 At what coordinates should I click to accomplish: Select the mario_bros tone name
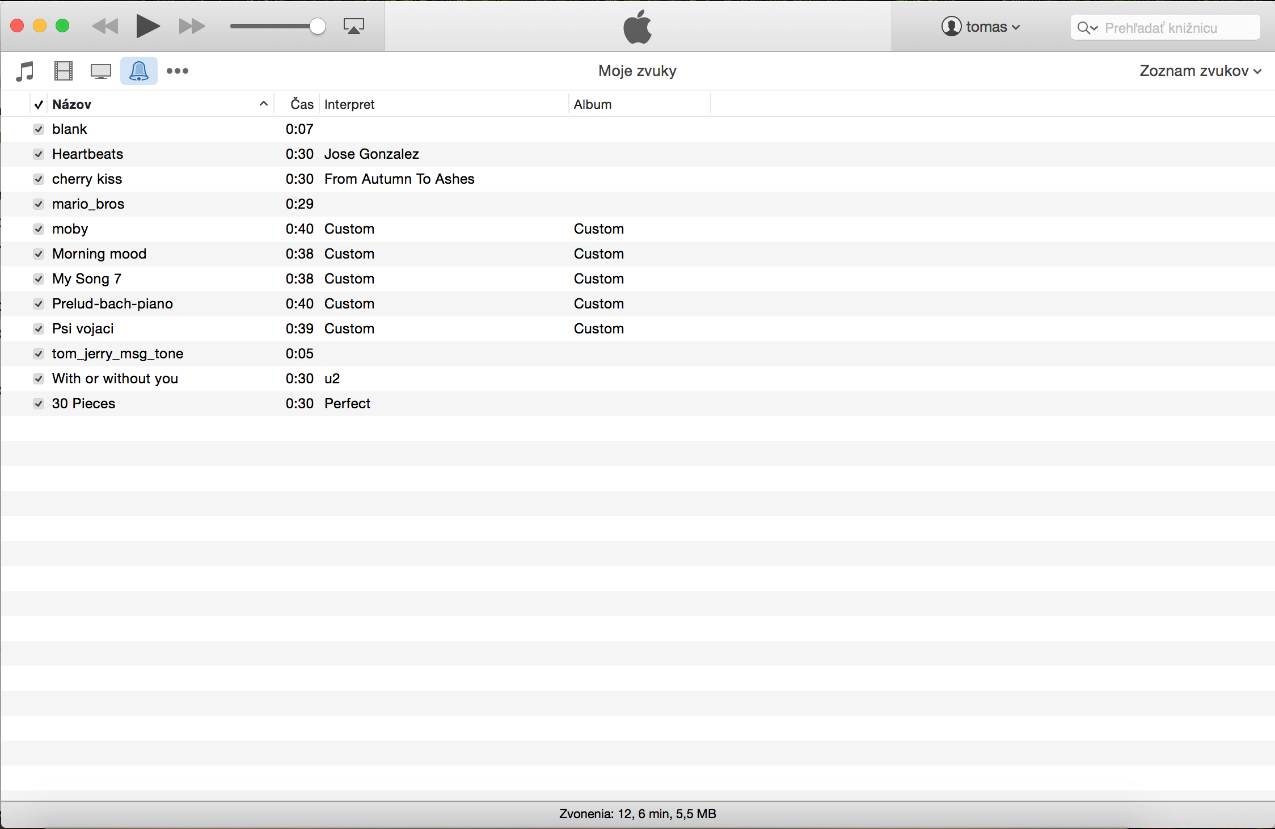(88, 204)
